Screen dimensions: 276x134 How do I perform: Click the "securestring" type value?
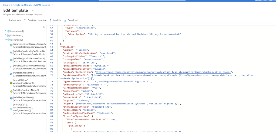[x=86, y=28]
